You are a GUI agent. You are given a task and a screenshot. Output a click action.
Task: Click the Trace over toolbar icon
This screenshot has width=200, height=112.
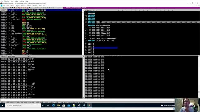[x=25, y=8]
